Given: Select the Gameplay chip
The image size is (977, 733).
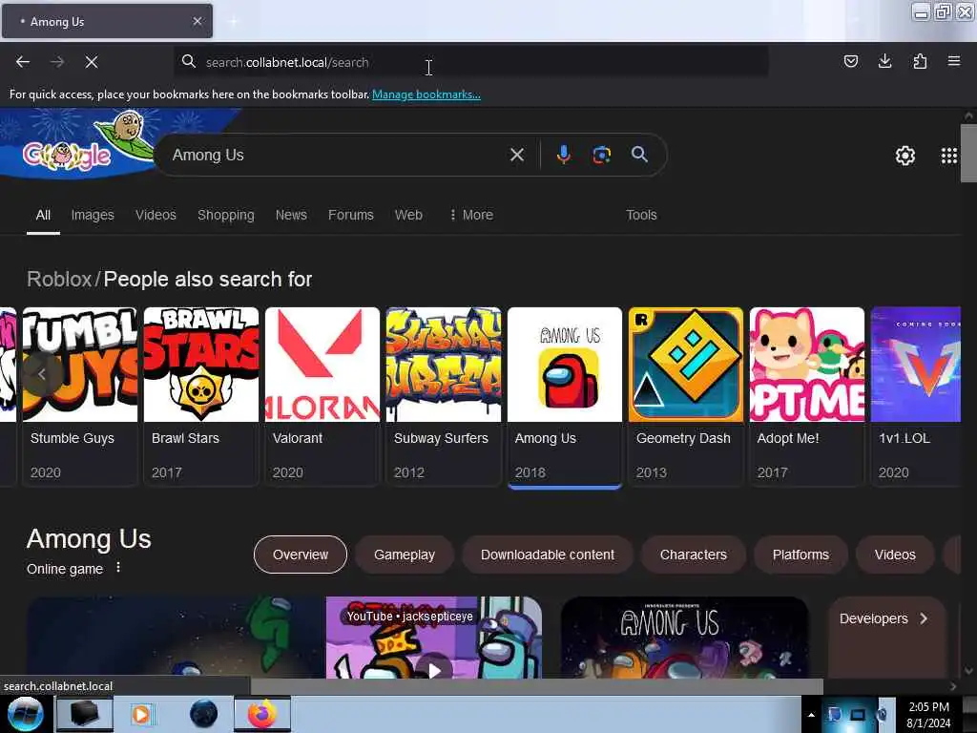Looking at the screenshot, I should [405, 555].
